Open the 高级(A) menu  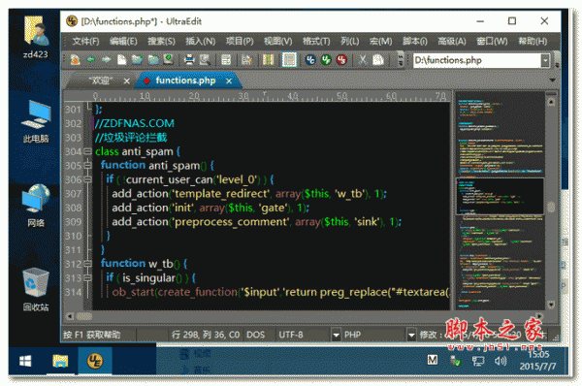pos(452,41)
